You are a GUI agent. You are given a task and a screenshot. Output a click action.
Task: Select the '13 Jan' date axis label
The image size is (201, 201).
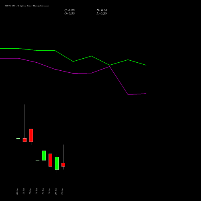30,191
